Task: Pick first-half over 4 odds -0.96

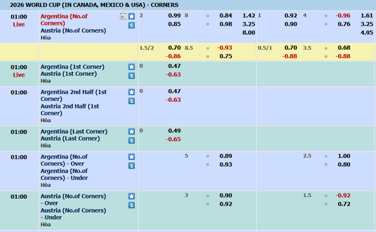Action: [x=343, y=16]
